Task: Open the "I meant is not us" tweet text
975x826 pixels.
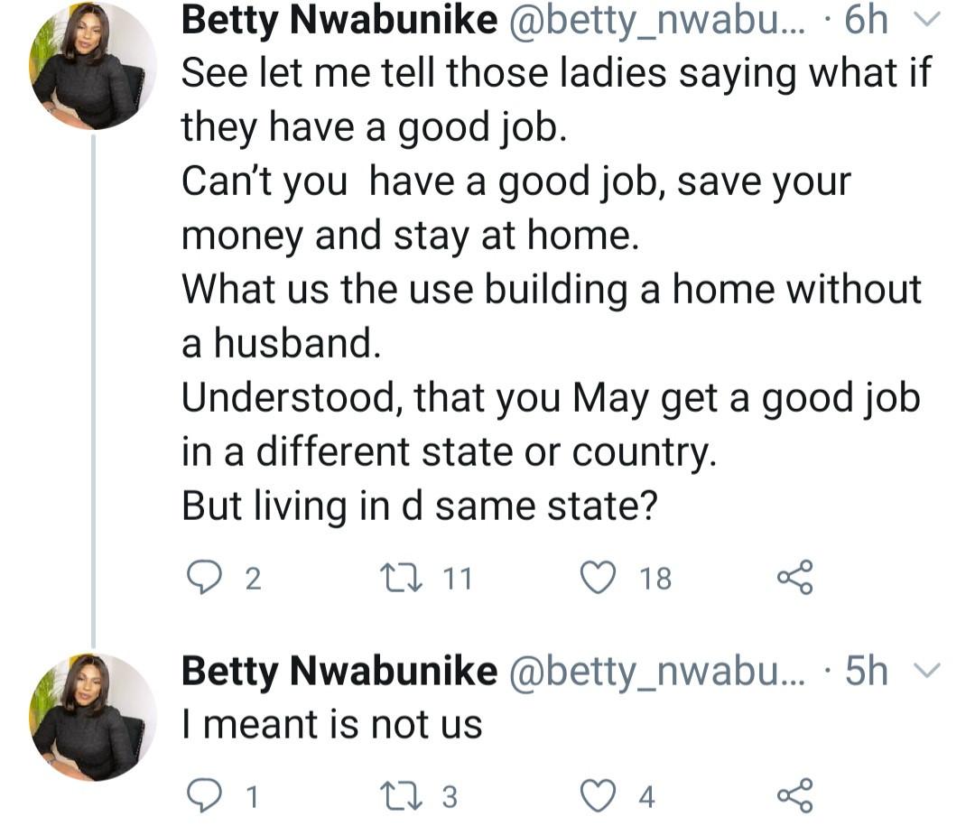Action: 331,725
